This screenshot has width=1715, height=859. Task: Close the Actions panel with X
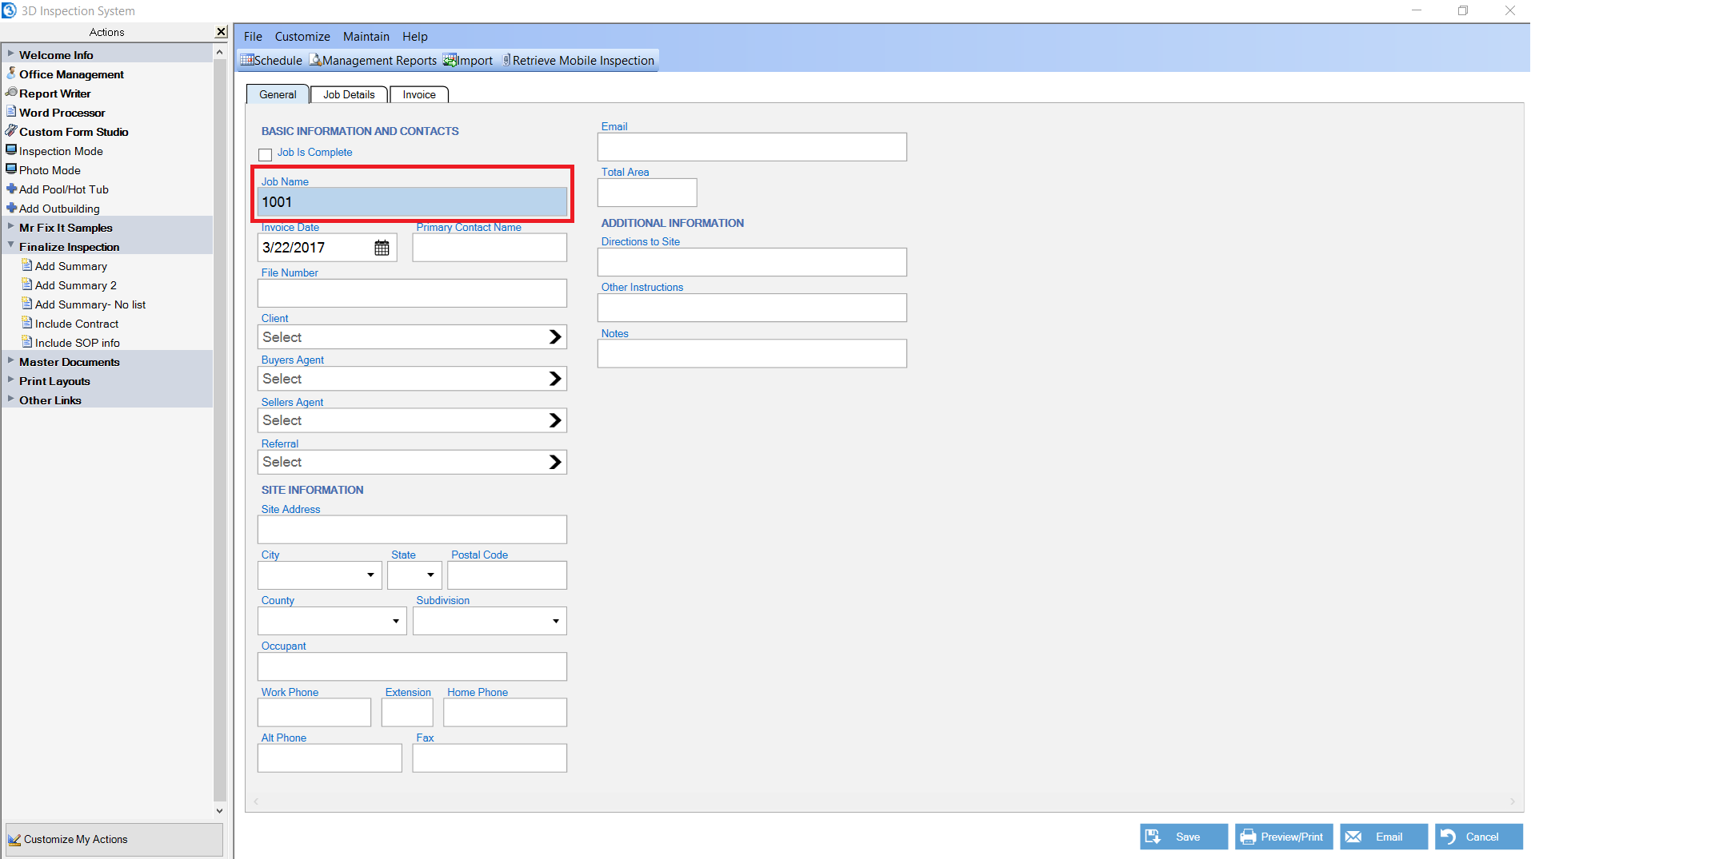pos(221,32)
